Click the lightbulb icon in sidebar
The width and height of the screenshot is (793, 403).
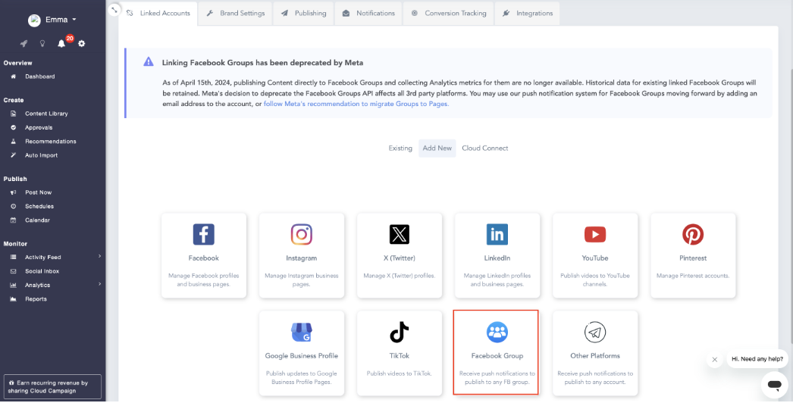tap(42, 44)
